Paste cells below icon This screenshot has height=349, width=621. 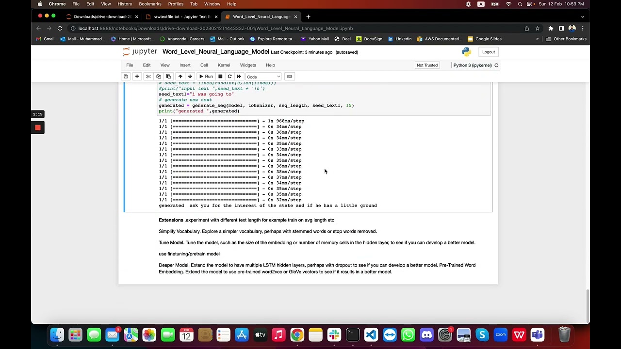coord(168,77)
